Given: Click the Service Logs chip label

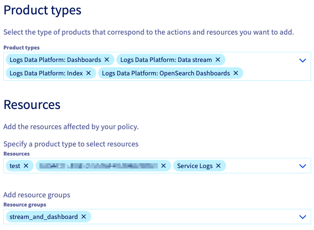Looking at the screenshot, I should [195, 166].
